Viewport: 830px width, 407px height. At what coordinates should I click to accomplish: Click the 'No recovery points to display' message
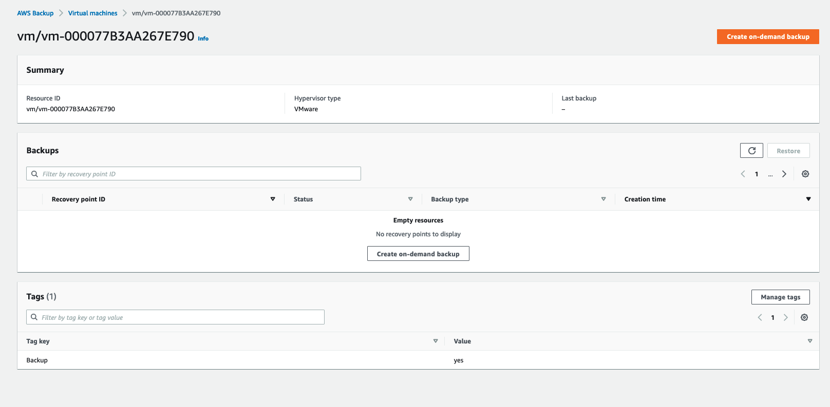pyautogui.click(x=418, y=234)
